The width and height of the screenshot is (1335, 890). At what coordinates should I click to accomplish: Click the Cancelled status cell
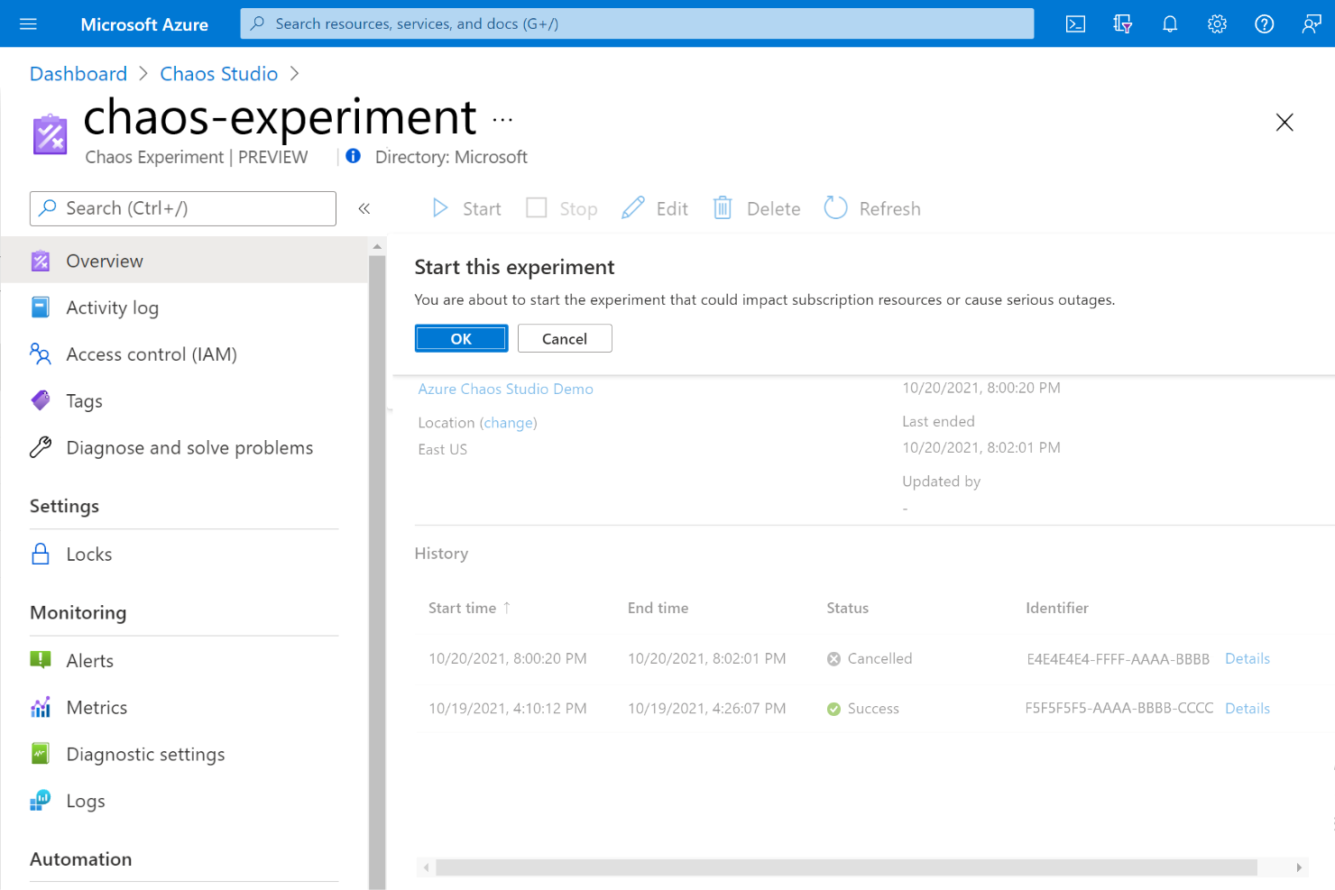click(x=870, y=659)
